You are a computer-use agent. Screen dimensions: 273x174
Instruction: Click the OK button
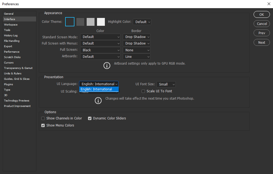[261, 14]
